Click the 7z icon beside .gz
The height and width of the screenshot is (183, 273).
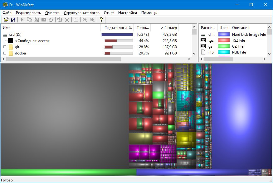pos(203,46)
